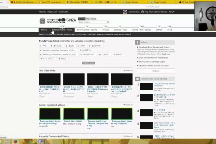This screenshot has width=216, height=144.
Task: Click the browser search box
Action: tap(173, 6)
